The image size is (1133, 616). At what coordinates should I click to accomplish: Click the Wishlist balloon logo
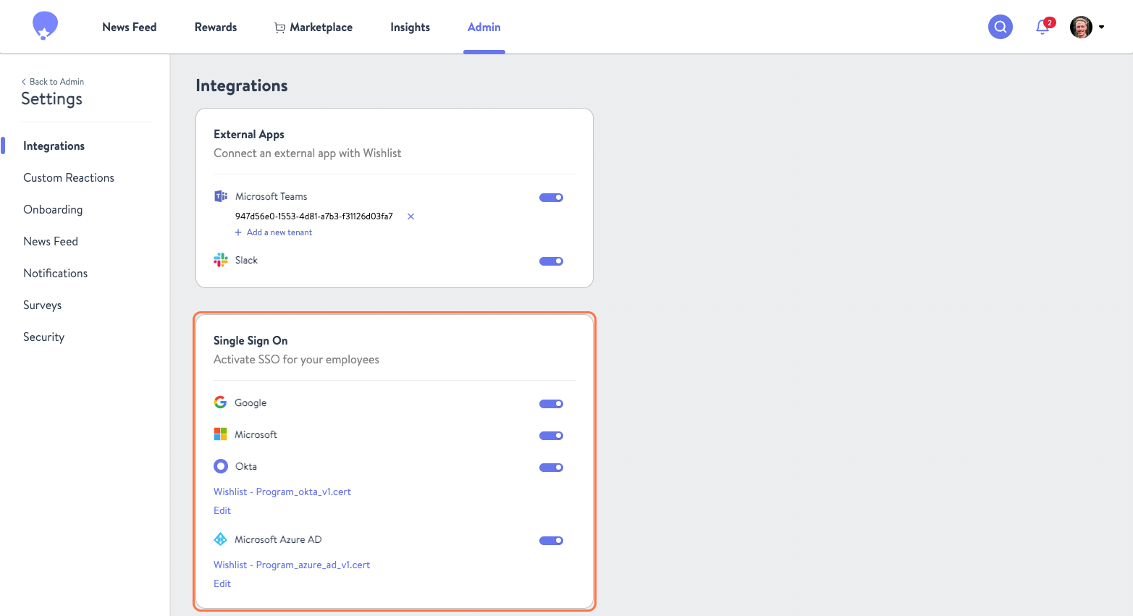pyautogui.click(x=45, y=26)
